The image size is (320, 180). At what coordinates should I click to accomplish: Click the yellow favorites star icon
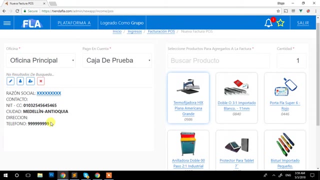(x=280, y=23)
